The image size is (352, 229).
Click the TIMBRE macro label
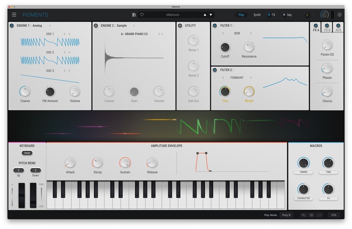pos(303,172)
